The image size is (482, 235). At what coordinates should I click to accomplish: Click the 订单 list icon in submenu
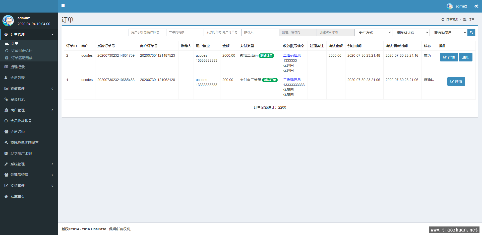coord(7,43)
